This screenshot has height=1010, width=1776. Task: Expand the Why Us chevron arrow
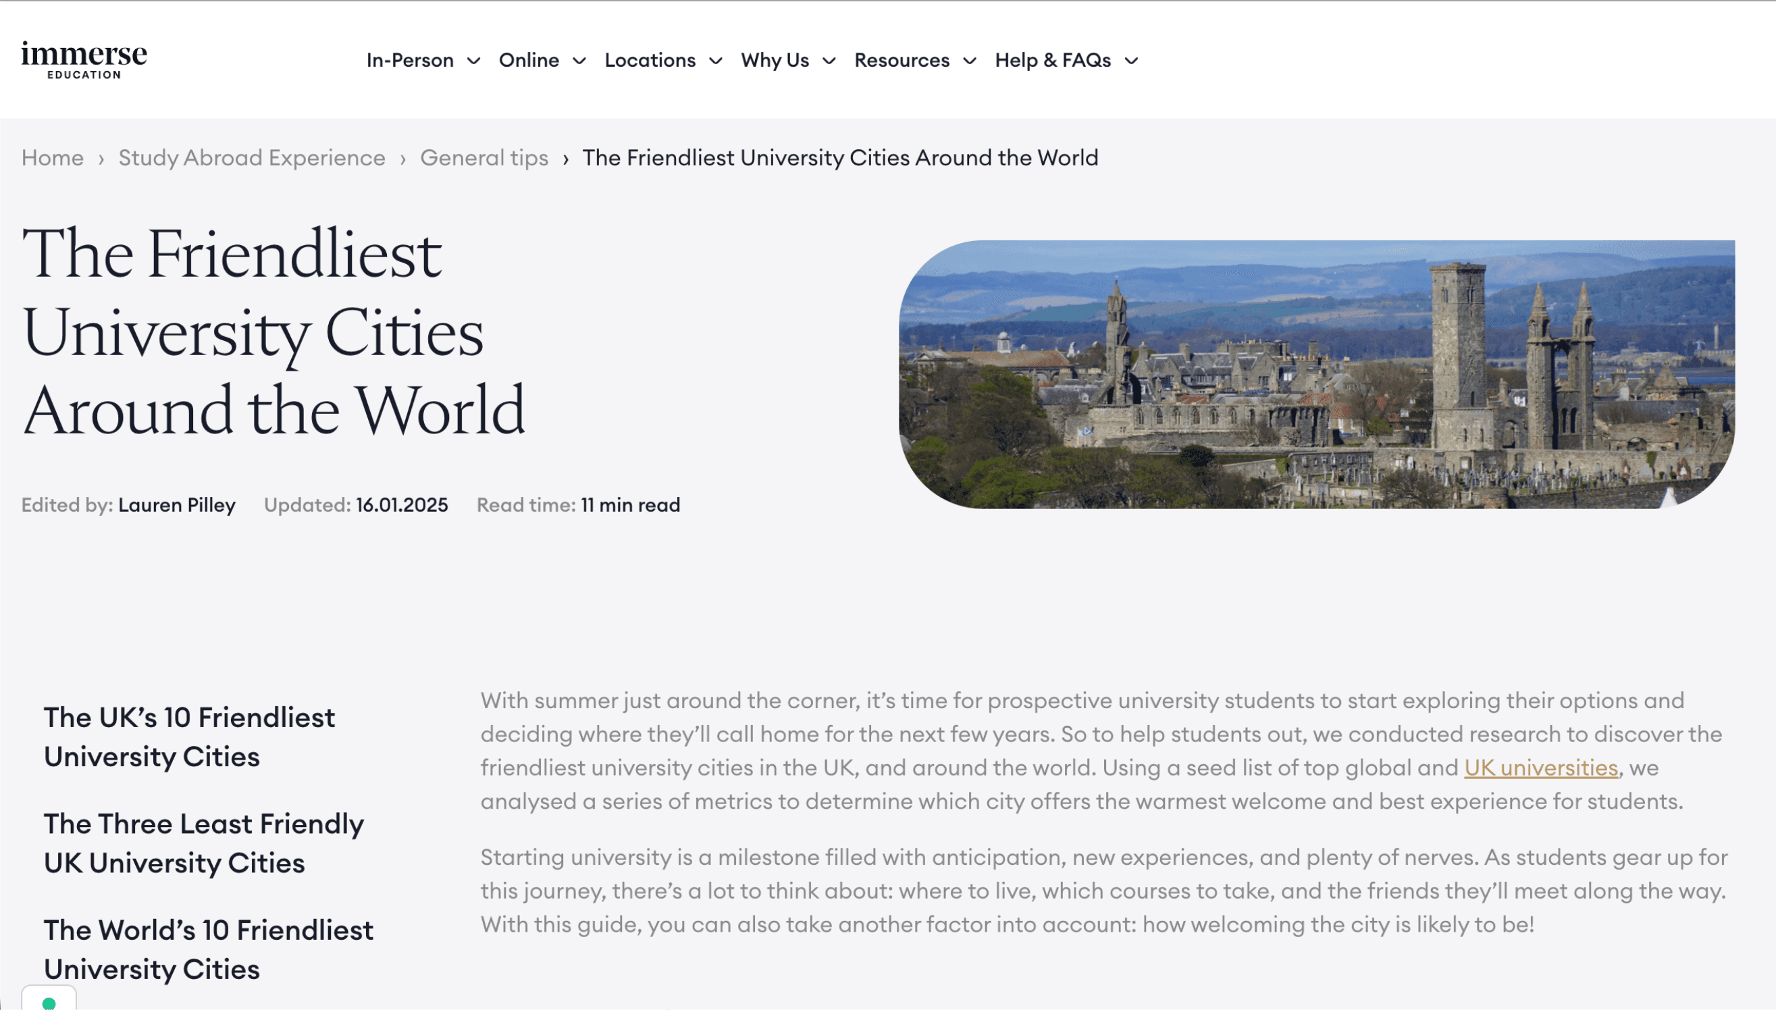coord(829,61)
